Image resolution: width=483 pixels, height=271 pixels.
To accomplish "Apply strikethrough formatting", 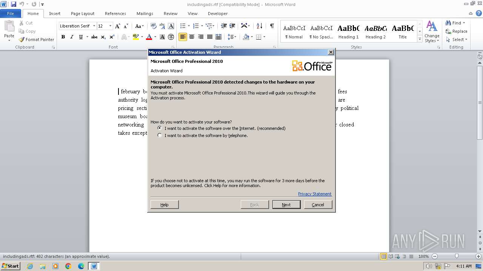I will (x=94, y=37).
